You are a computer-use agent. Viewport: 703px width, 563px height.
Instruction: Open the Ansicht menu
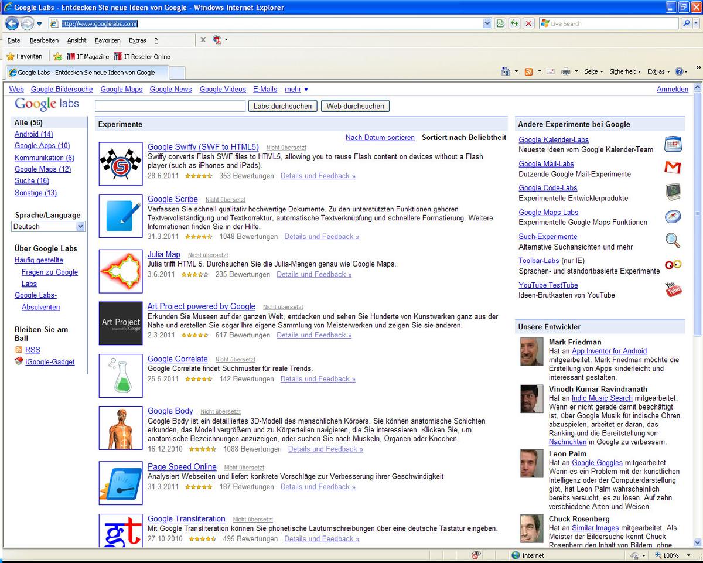pyautogui.click(x=77, y=40)
